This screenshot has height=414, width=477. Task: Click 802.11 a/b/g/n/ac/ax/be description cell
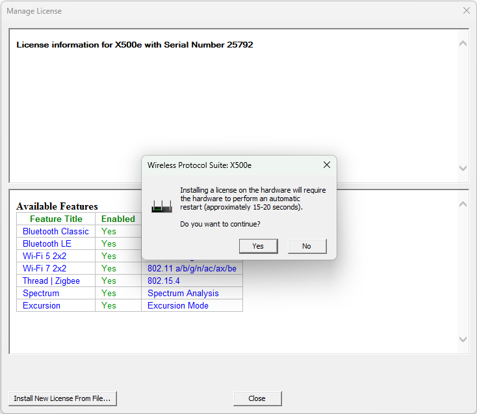[192, 268]
